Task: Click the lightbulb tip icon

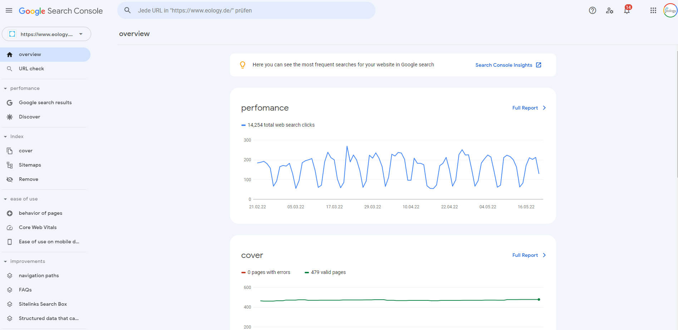Action: pyautogui.click(x=242, y=65)
